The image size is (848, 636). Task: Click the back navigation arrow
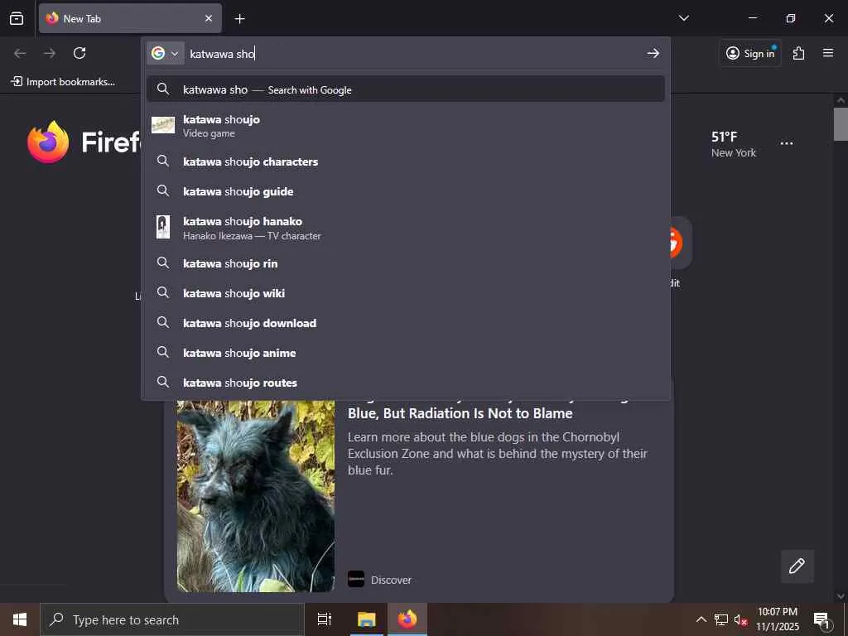coord(20,53)
